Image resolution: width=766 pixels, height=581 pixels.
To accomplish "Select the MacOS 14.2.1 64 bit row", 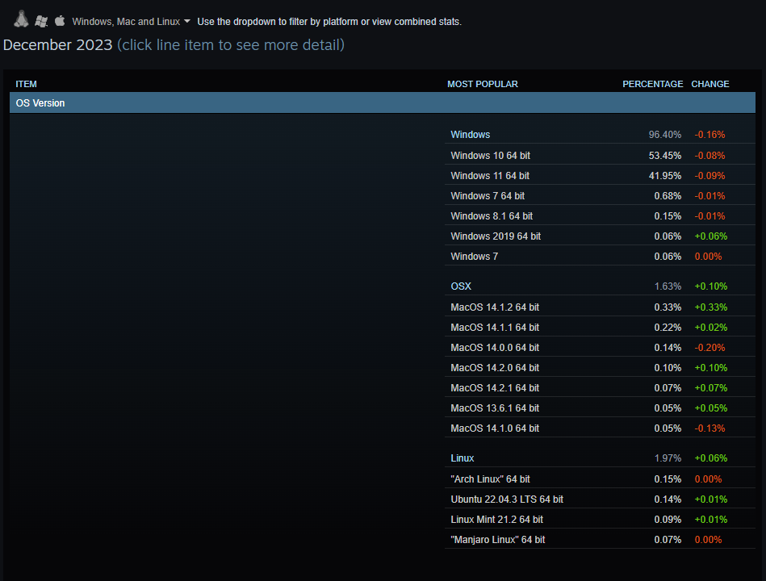I will pos(600,387).
